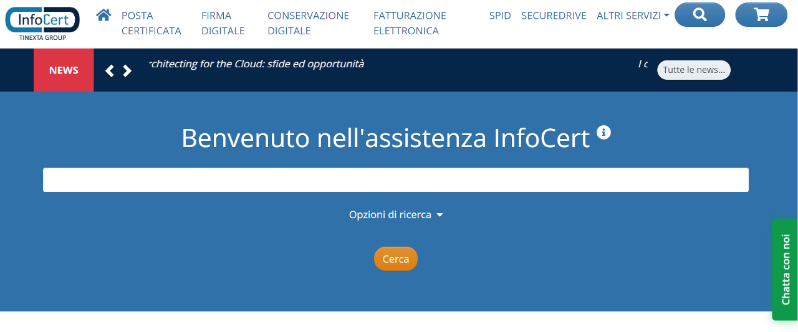
Task: Open SPID menu item
Action: (500, 16)
